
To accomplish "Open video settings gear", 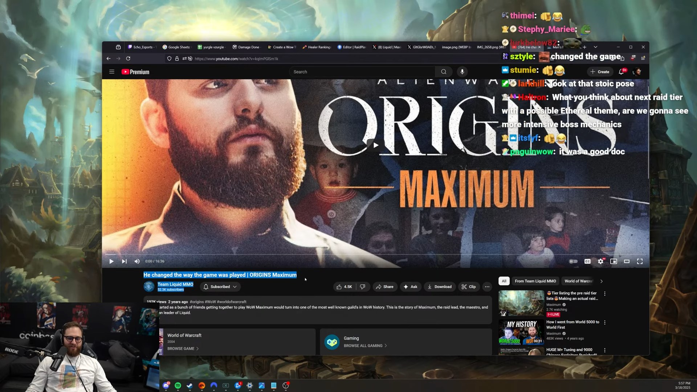I will tap(600, 261).
